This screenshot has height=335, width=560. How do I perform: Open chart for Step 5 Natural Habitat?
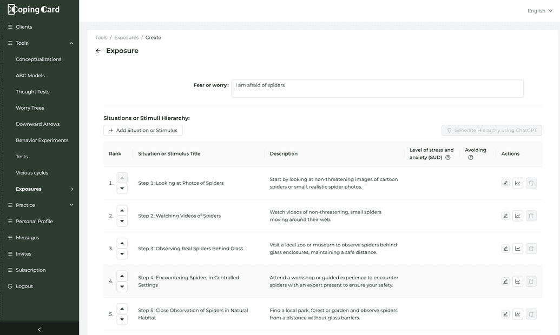coord(517,314)
